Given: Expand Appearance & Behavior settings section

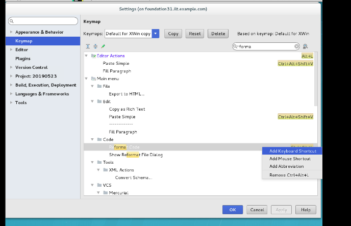Looking at the screenshot, I should pyautogui.click(x=10, y=32).
